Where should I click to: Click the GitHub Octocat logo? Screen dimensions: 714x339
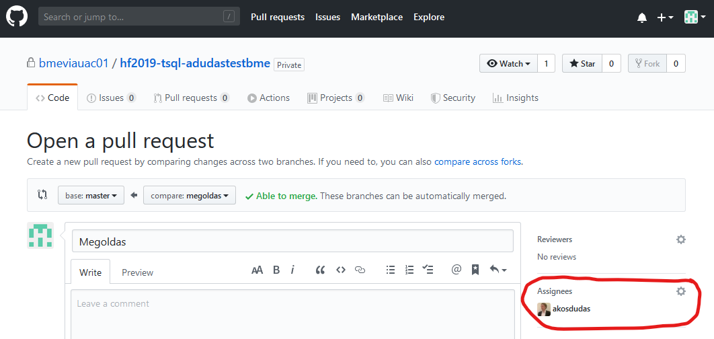(x=17, y=17)
